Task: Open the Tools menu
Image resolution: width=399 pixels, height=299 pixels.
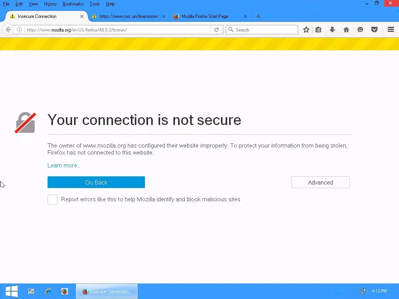Action: 95,4
